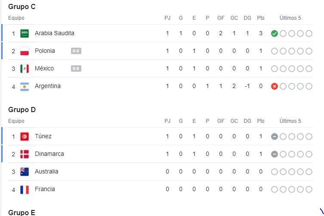Click Argentina's red loss indicator
Screen dimensions: 324x216
point(275,86)
